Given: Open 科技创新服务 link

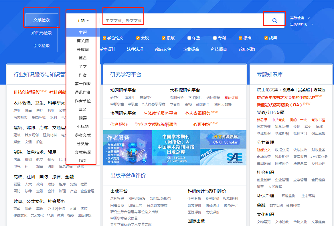Looking at the screenshot, I should coord(26,92).
